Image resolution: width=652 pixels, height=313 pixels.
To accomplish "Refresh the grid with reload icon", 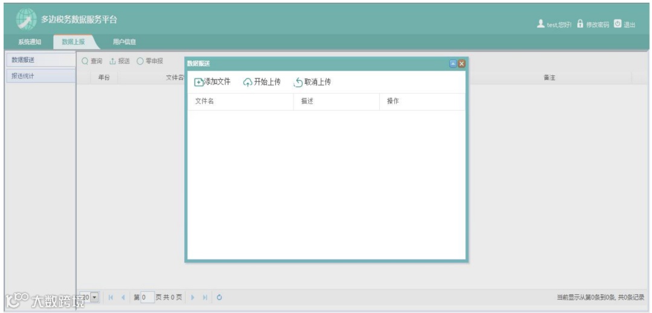I will (219, 297).
